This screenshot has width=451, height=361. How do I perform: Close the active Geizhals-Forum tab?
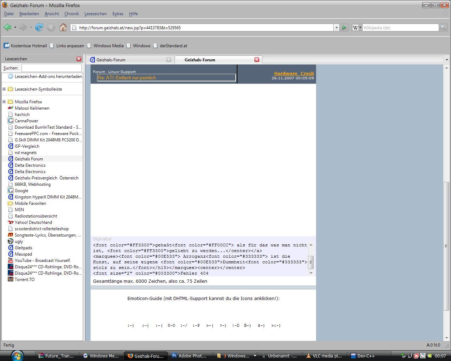tap(257, 60)
